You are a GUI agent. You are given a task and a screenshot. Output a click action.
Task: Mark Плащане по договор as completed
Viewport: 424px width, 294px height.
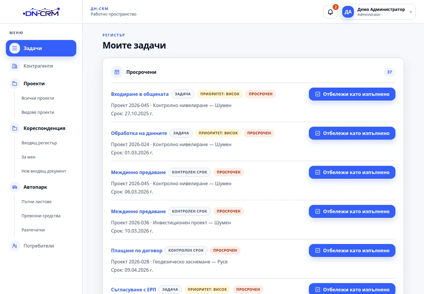(x=352, y=250)
